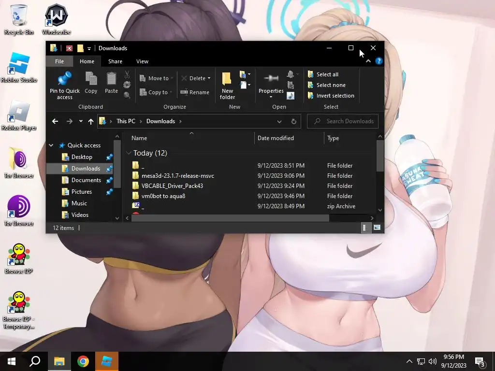Open the Start menu
Screen dimensions: 495x371
click(x=12, y=361)
